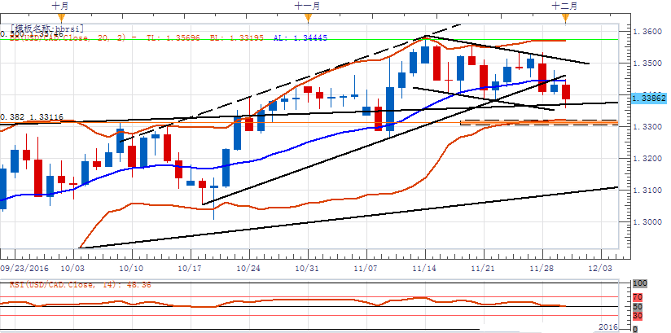The width and height of the screenshot is (671, 333).
Task: Select the current price tag 1.33862
Action: 649,99
